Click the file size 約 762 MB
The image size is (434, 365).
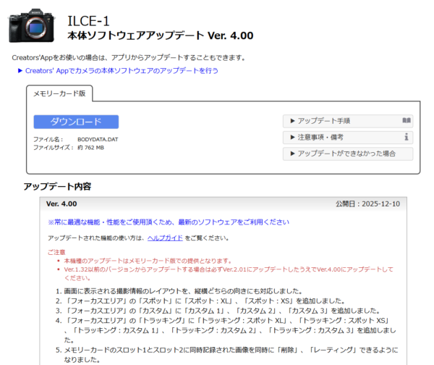(91, 148)
